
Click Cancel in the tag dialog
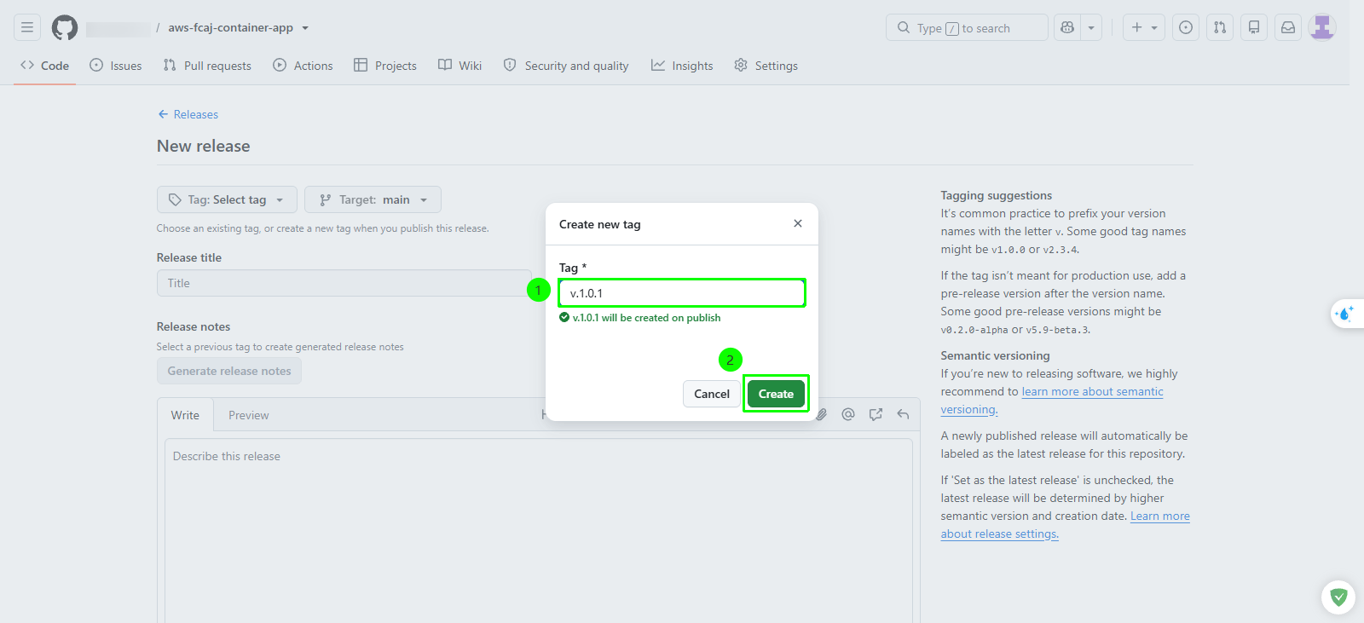click(x=712, y=394)
